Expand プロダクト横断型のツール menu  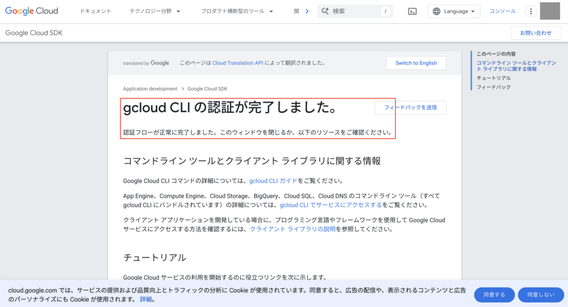(x=237, y=11)
